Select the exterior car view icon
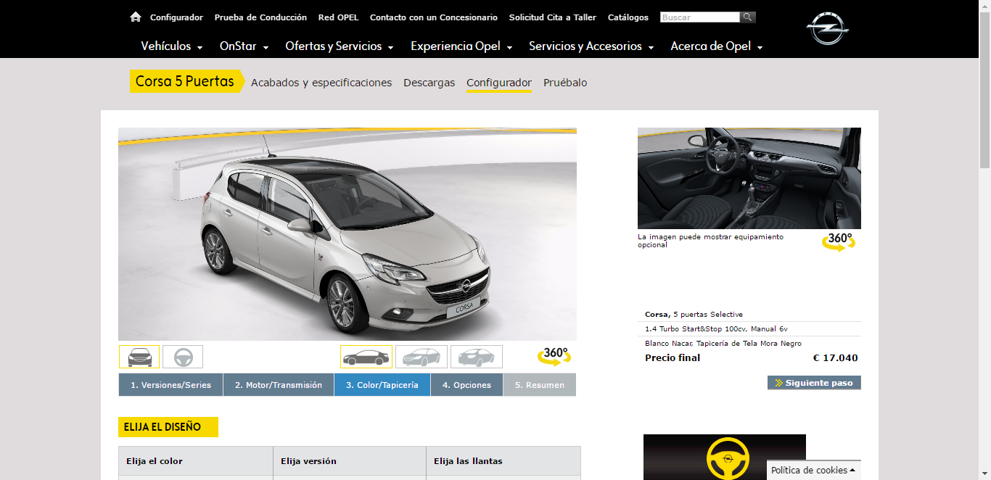Screen dimensions: 991x480 click(x=139, y=357)
